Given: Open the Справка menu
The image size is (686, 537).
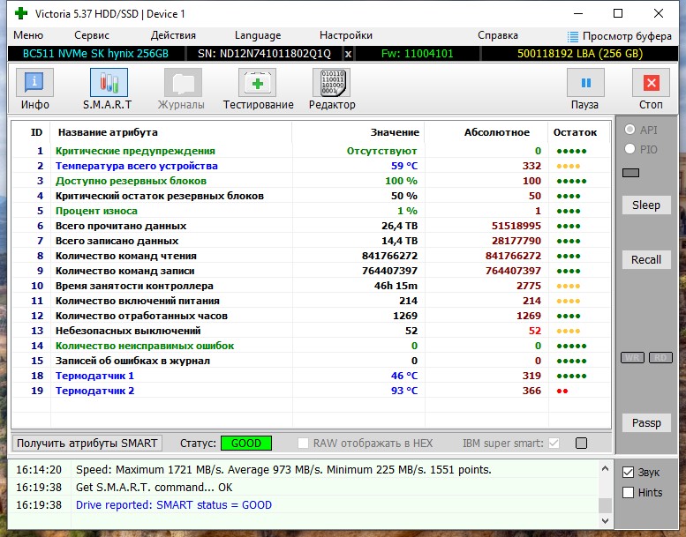Looking at the screenshot, I should 498,35.
